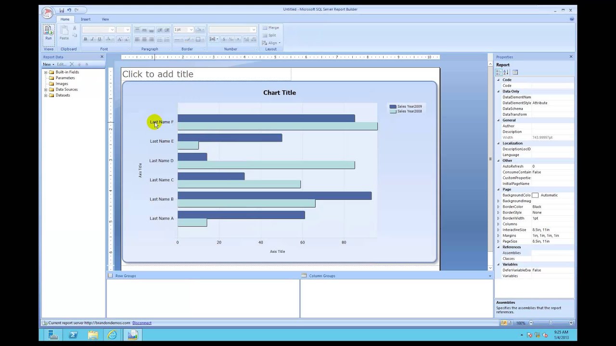
Task: Click the Column Groups icon
Action: click(304, 276)
